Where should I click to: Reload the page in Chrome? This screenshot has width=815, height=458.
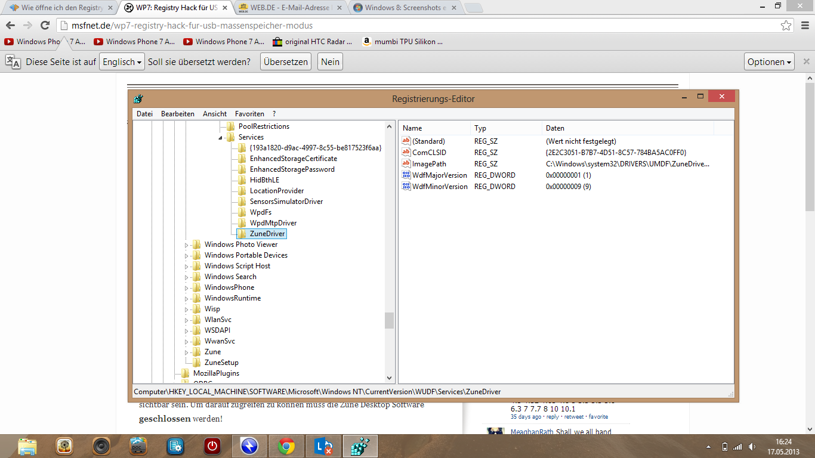pos(45,25)
